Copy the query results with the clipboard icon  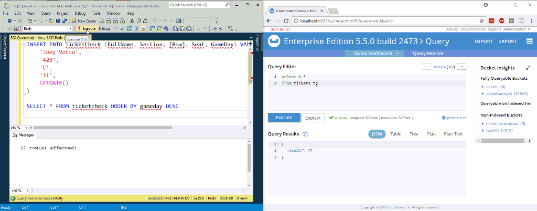coord(306,134)
